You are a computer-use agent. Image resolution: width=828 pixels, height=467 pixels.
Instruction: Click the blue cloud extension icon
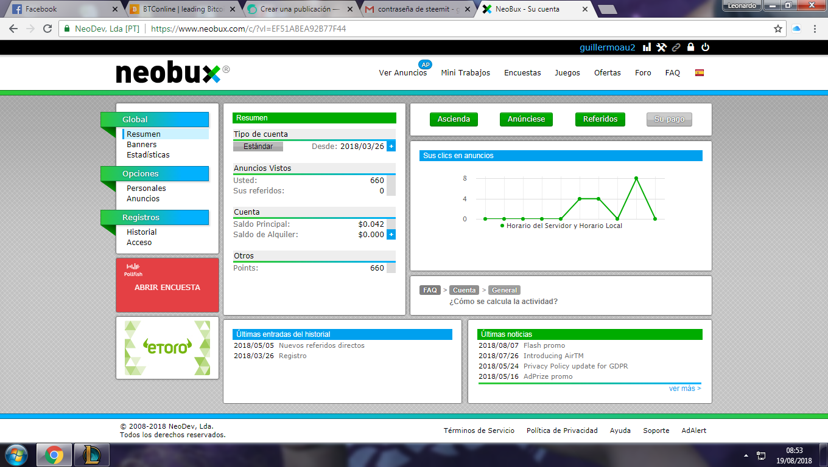[796, 29]
